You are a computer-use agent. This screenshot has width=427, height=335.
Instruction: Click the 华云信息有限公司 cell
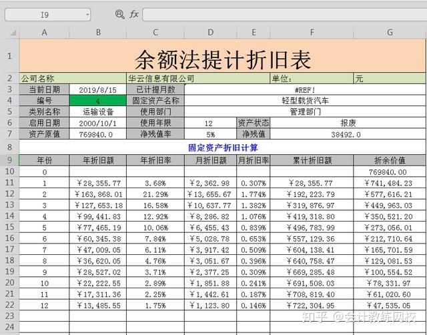click(x=198, y=79)
